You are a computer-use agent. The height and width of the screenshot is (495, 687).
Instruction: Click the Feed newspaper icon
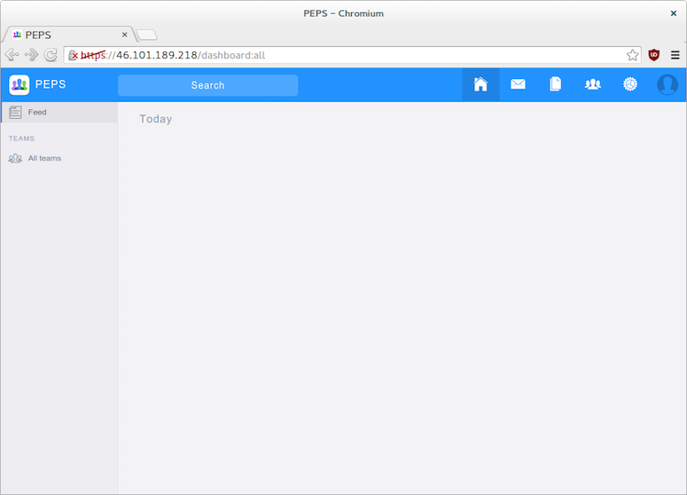(x=15, y=113)
